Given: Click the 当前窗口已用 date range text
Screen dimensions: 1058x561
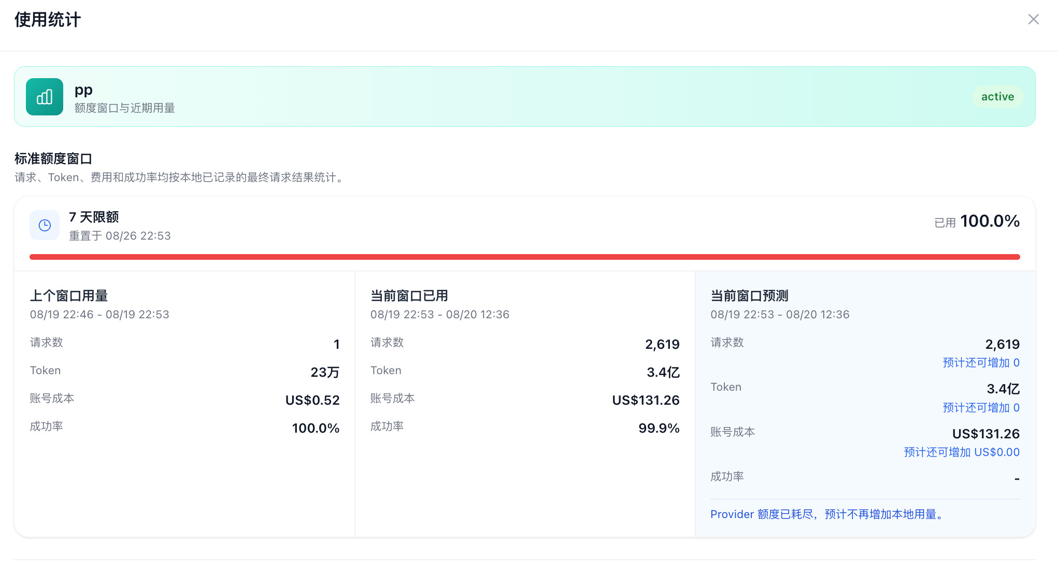Looking at the screenshot, I should 440,315.
